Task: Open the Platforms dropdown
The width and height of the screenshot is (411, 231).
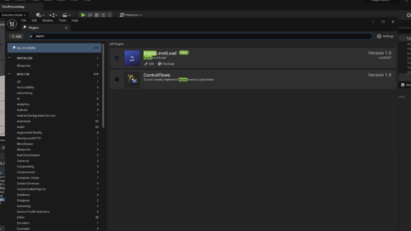Action: [x=131, y=15]
